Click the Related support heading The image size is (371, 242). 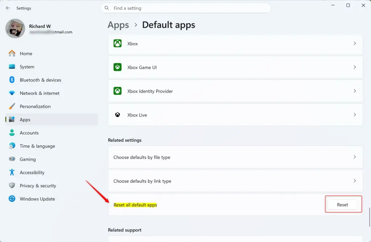125,230
